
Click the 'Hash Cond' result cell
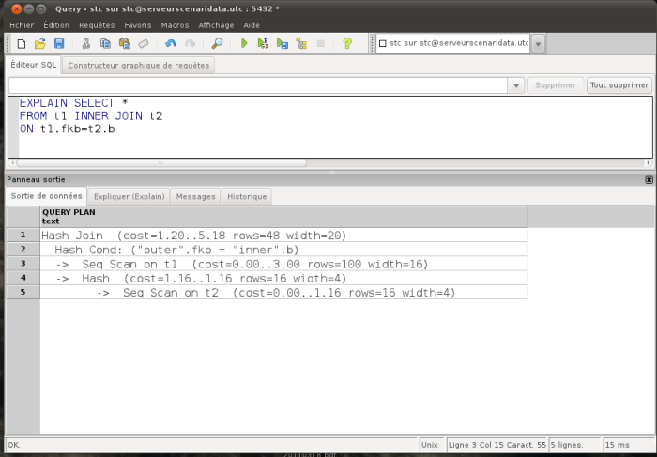pos(283,250)
